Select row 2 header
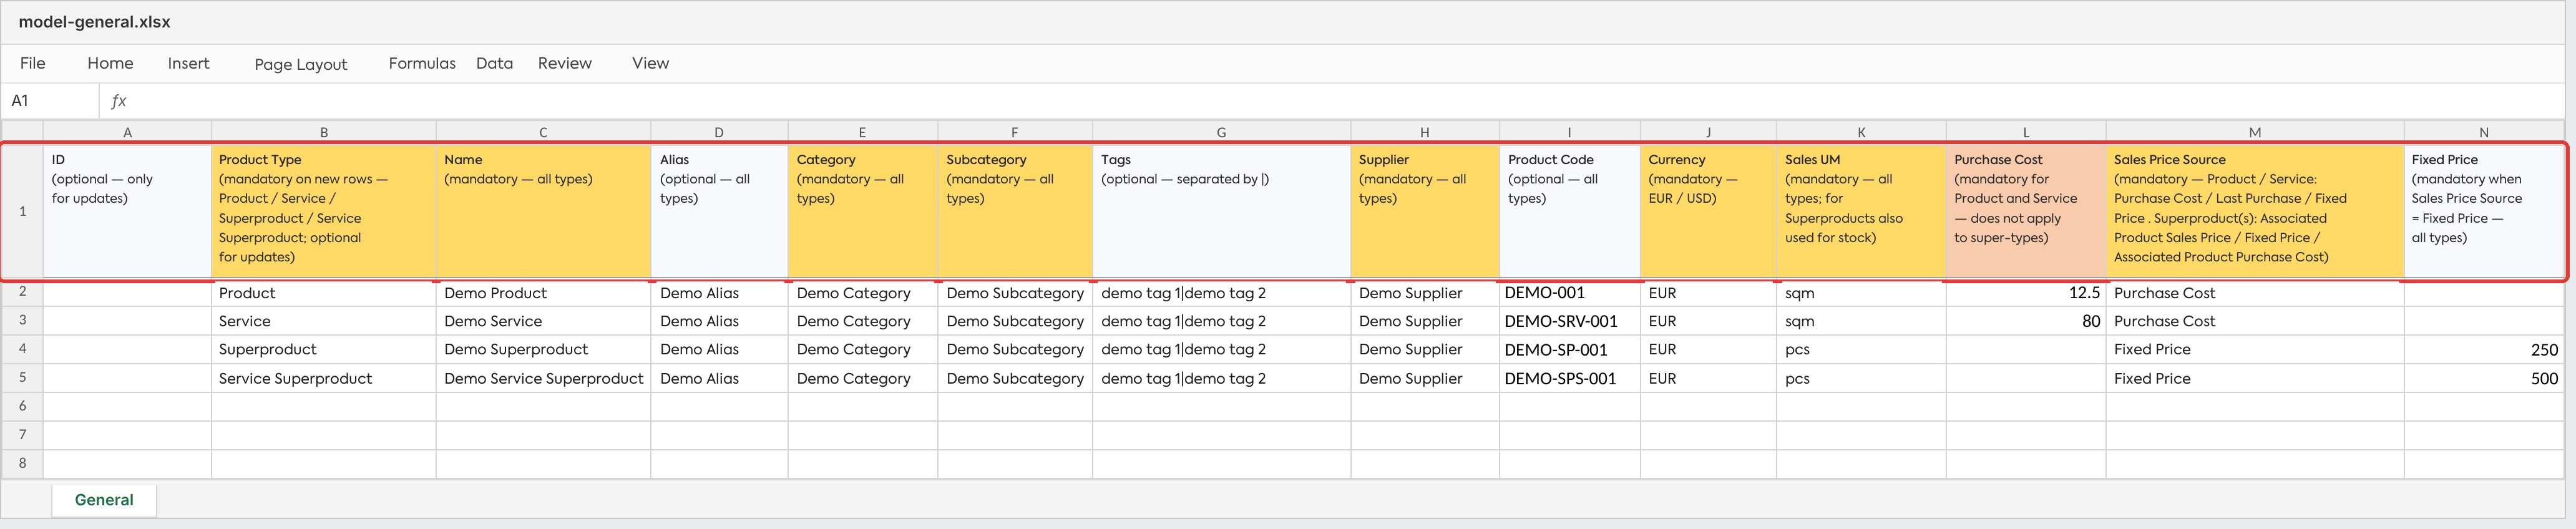2576x529 pixels. tap(22, 292)
